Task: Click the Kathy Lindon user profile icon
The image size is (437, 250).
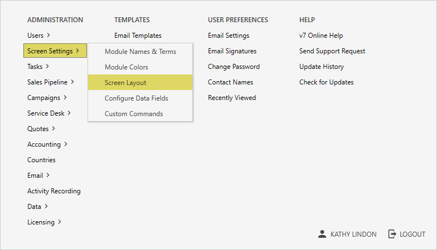Action: (322, 234)
